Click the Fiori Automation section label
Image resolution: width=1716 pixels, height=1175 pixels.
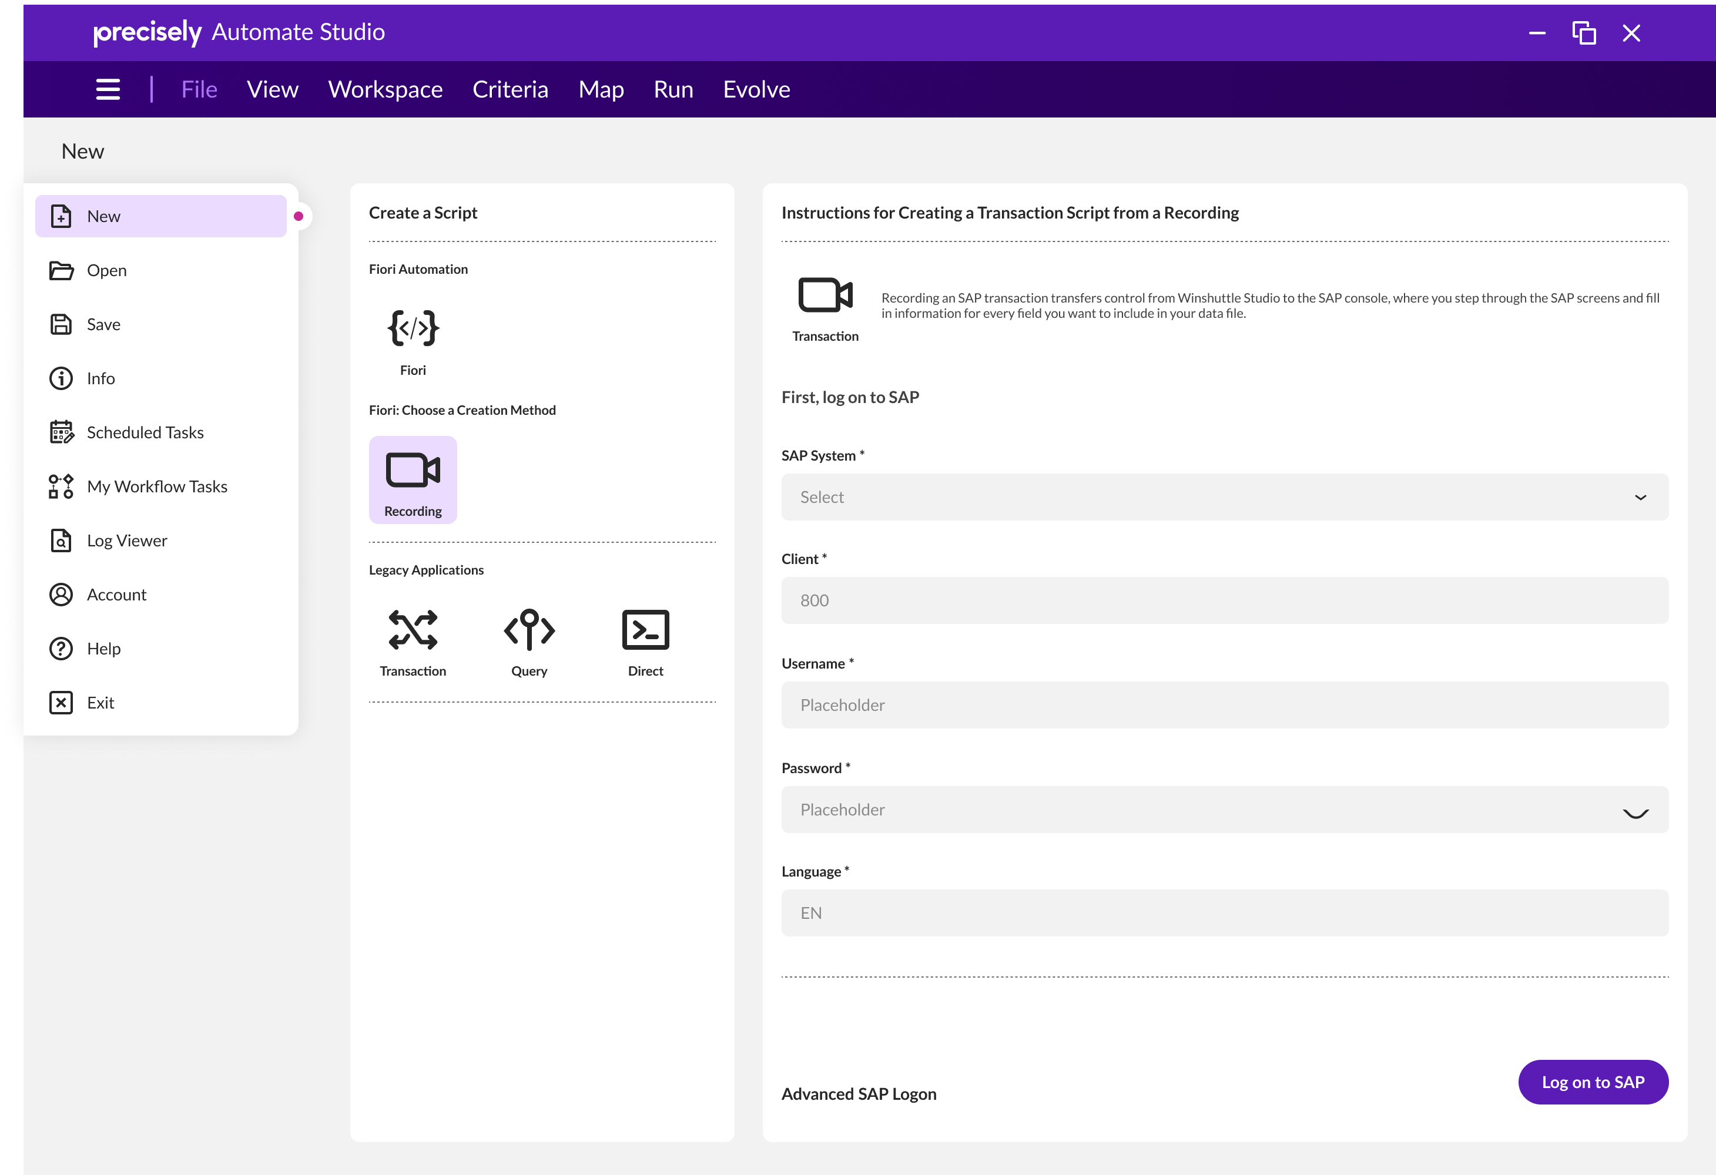click(x=418, y=270)
